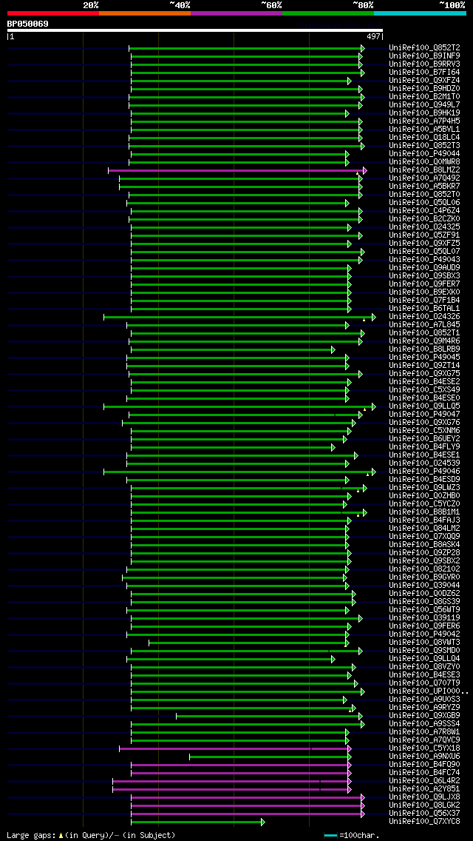Click the UniRef100_Q9LWZ3 label
The width and height of the screenshot is (473, 841).
click(424, 488)
